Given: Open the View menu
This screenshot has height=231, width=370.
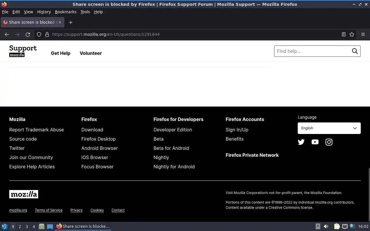Looking at the screenshot, I should [x=28, y=12].
